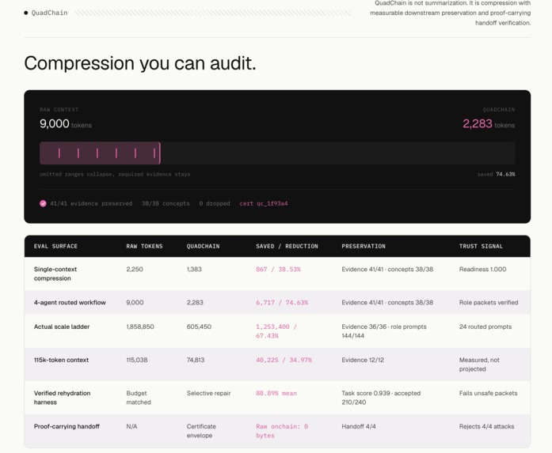
Task: Select the TRUST SIGNAL column header
Action: tap(481, 247)
